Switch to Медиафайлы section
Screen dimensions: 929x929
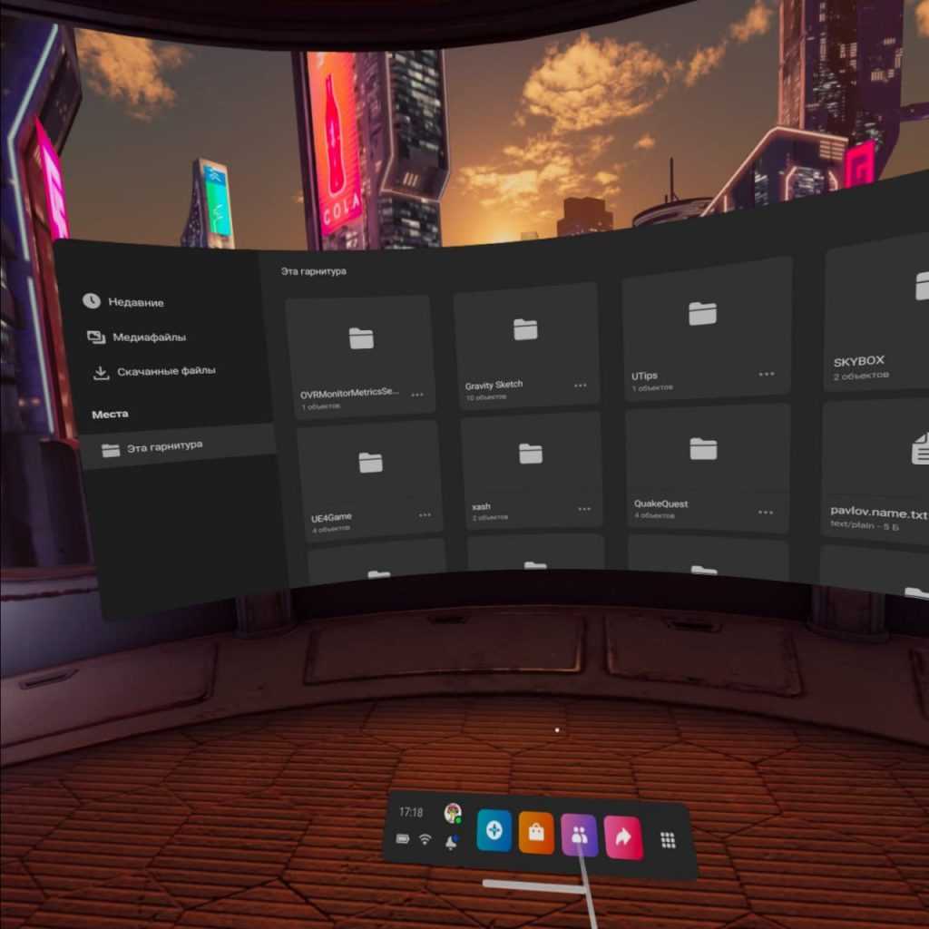(149, 337)
